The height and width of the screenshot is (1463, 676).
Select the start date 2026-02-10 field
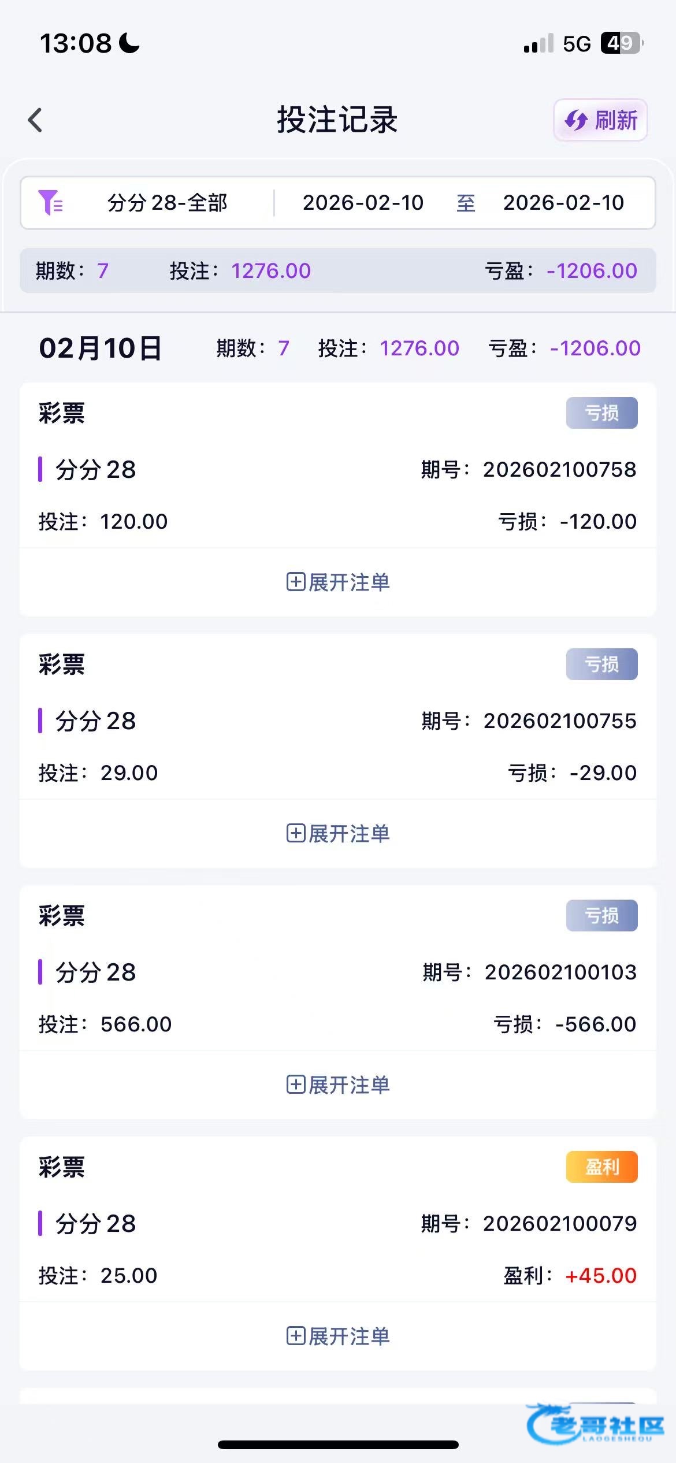pos(363,203)
